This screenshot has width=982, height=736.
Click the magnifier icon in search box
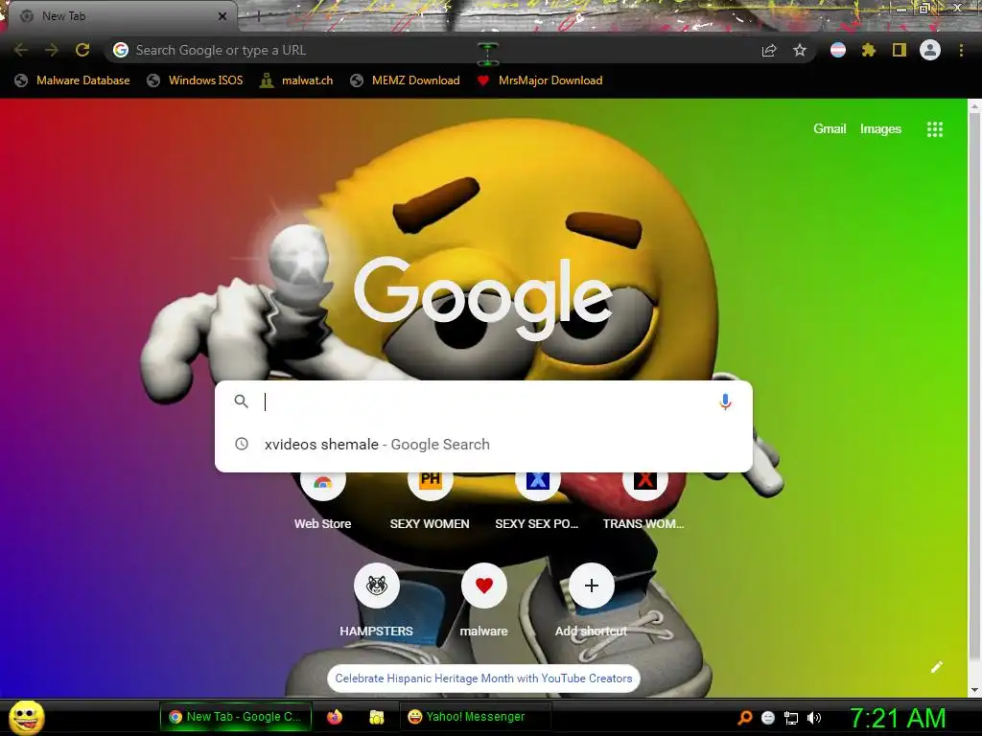(x=241, y=402)
